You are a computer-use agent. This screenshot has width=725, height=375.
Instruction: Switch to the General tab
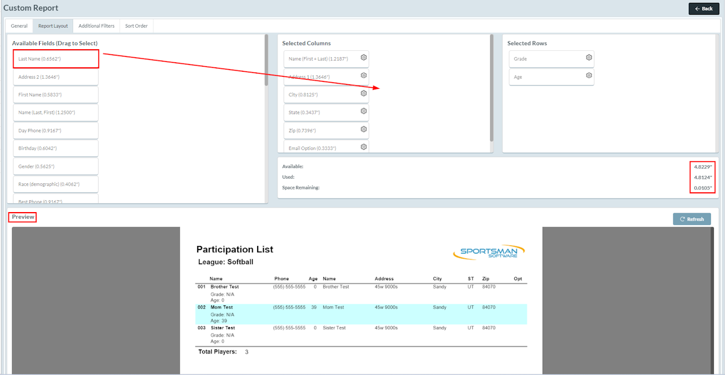coord(19,26)
